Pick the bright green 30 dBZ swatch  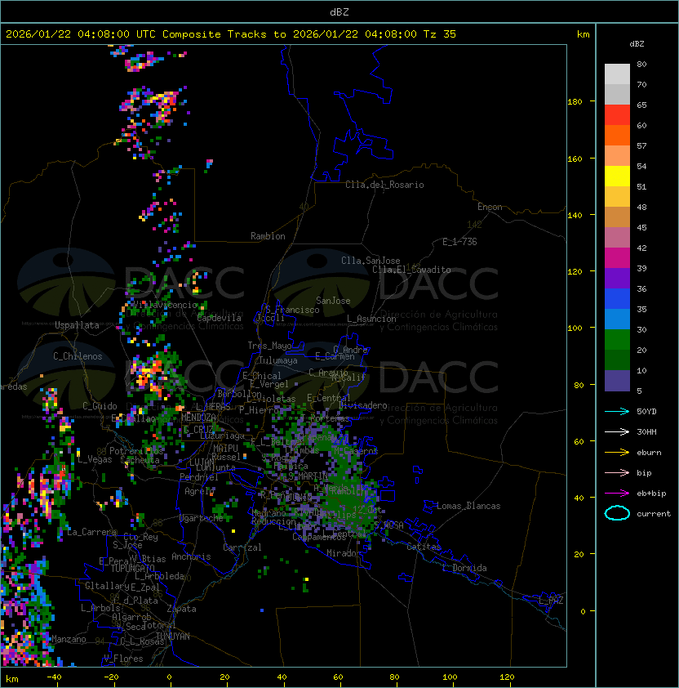pos(617,340)
